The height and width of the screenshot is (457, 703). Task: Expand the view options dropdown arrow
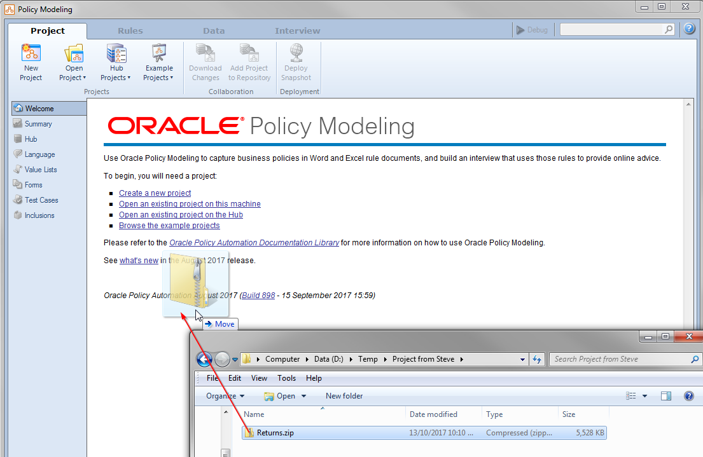point(644,396)
